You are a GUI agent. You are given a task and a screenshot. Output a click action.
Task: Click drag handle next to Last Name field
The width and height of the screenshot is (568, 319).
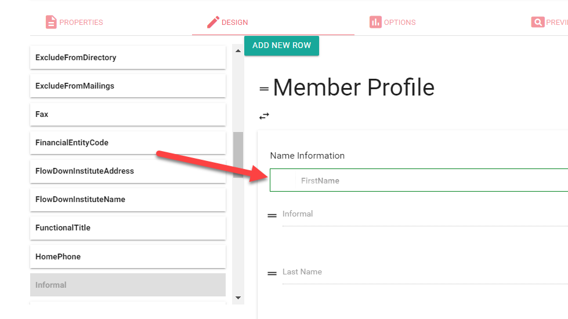(272, 273)
